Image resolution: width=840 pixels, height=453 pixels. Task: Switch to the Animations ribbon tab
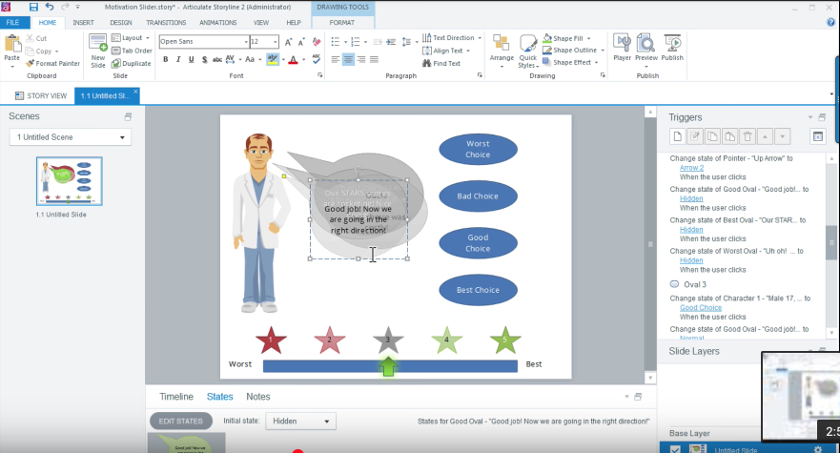(x=218, y=22)
